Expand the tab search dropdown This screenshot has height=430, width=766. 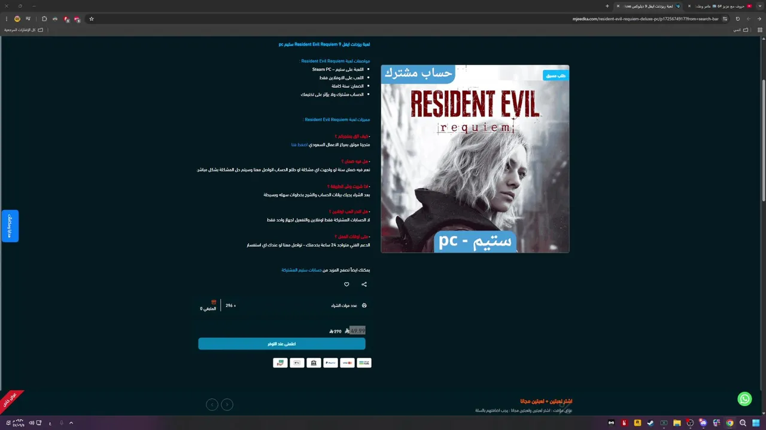click(x=761, y=6)
